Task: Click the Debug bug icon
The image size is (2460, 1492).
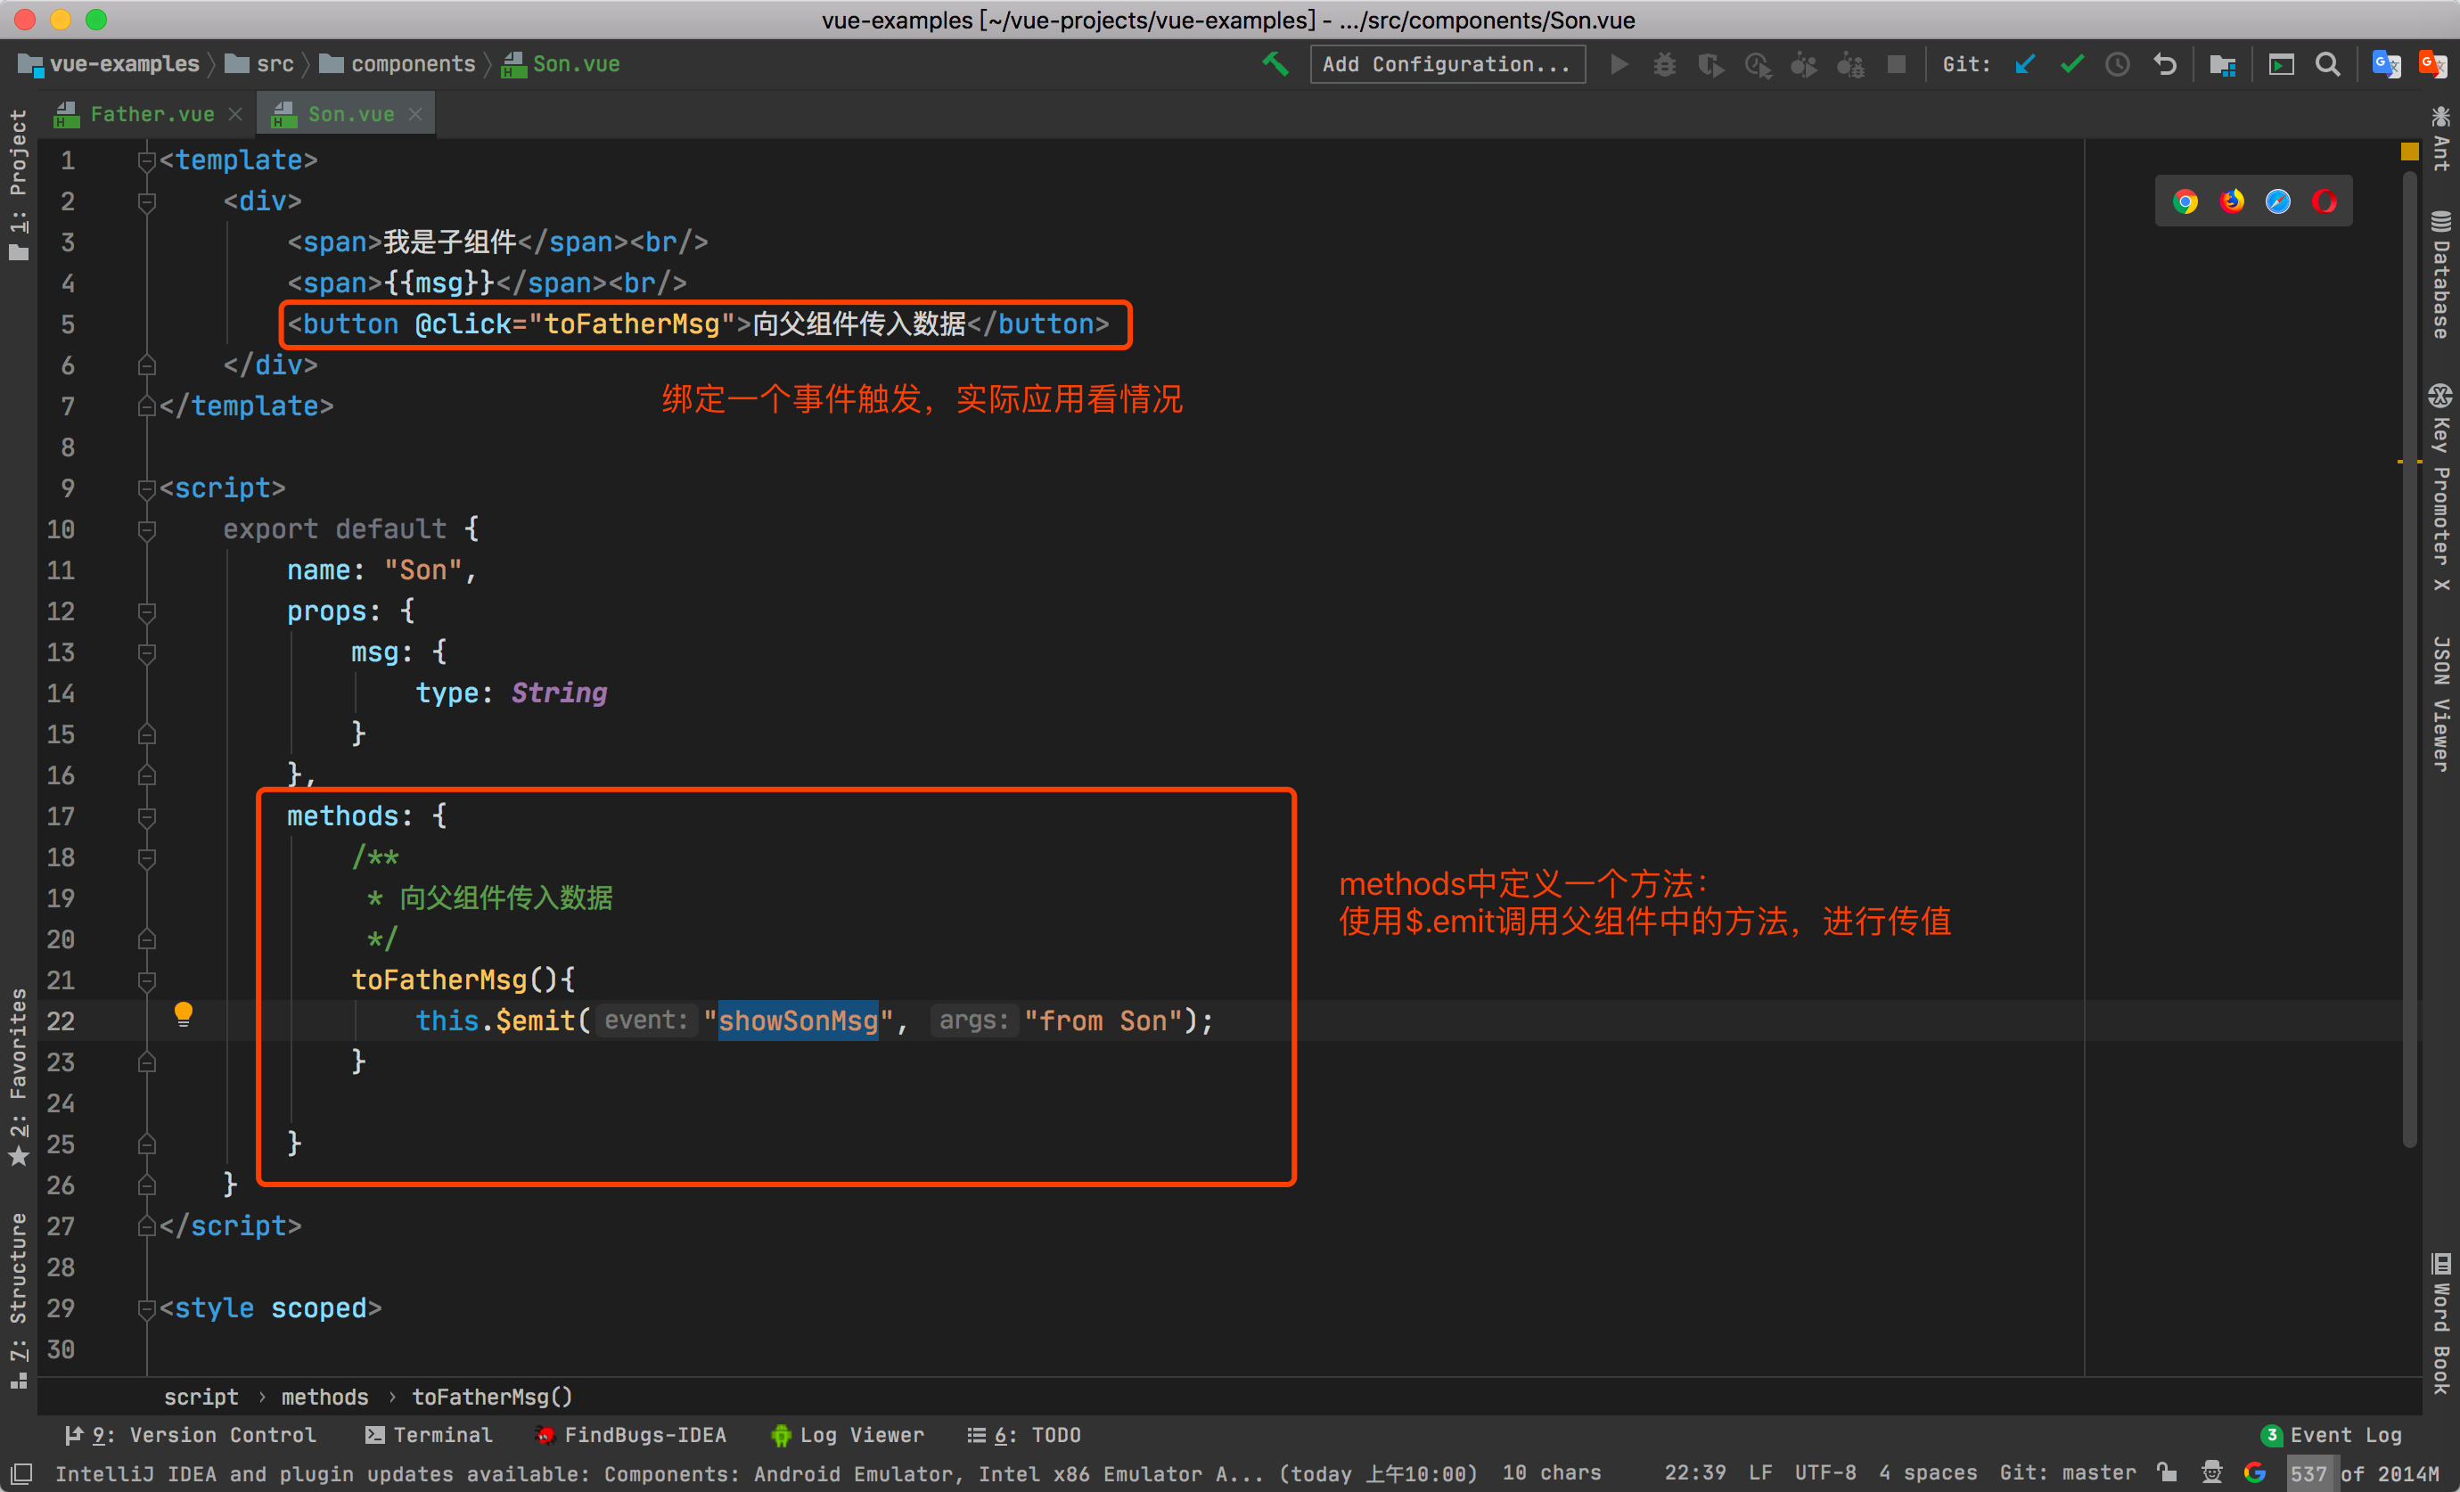Action: coord(1664,64)
